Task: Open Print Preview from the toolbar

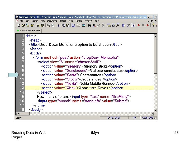Action: click(x=53, y=25)
